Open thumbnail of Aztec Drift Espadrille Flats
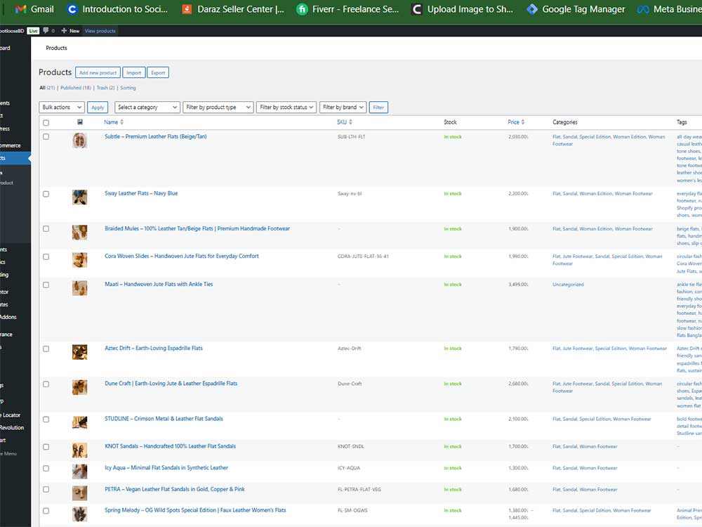Image resolution: width=702 pixels, height=527 pixels. click(x=80, y=352)
